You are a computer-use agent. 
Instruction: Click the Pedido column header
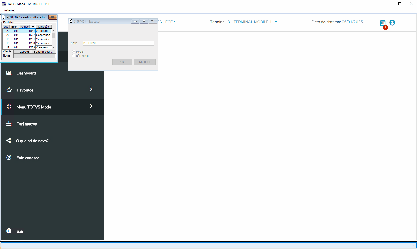[24, 27]
